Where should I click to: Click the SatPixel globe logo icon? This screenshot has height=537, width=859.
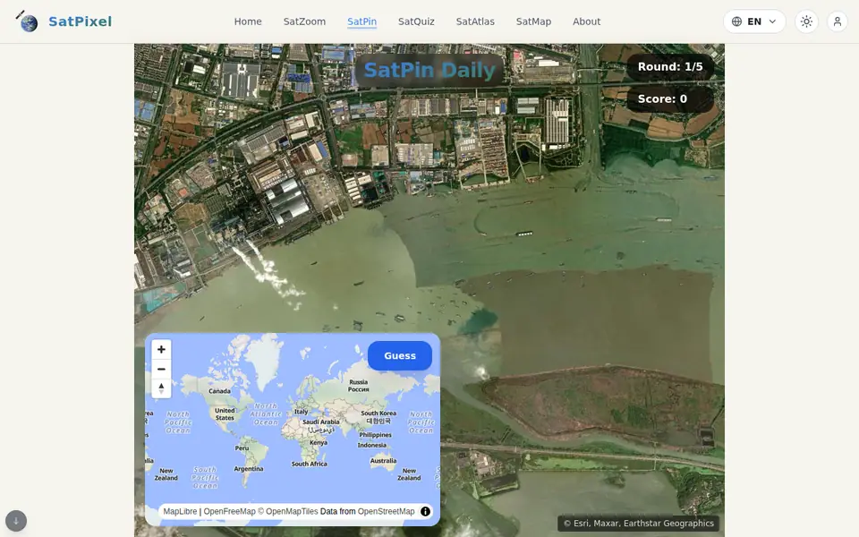(x=26, y=21)
